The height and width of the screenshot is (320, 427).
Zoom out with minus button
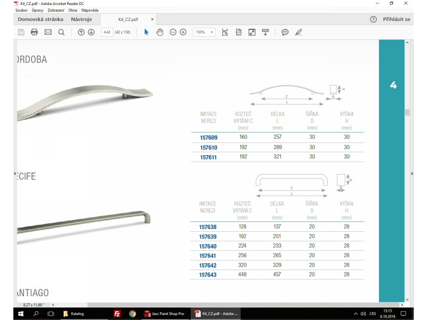click(x=173, y=32)
